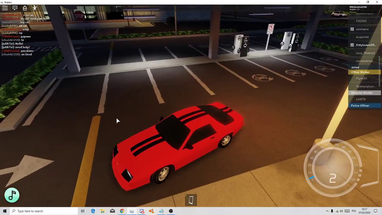Select the phone tool in hotbar slot 1
The width and height of the screenshot is (382, 215).
coord(191,200)
